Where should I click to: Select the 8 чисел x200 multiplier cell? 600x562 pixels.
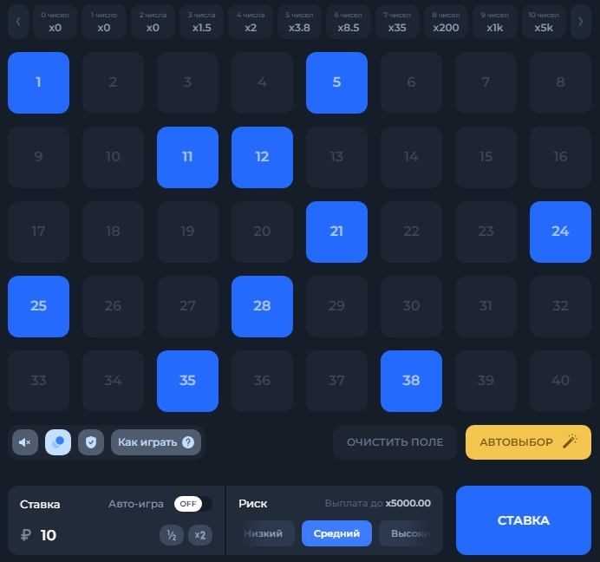click(447, 22)
